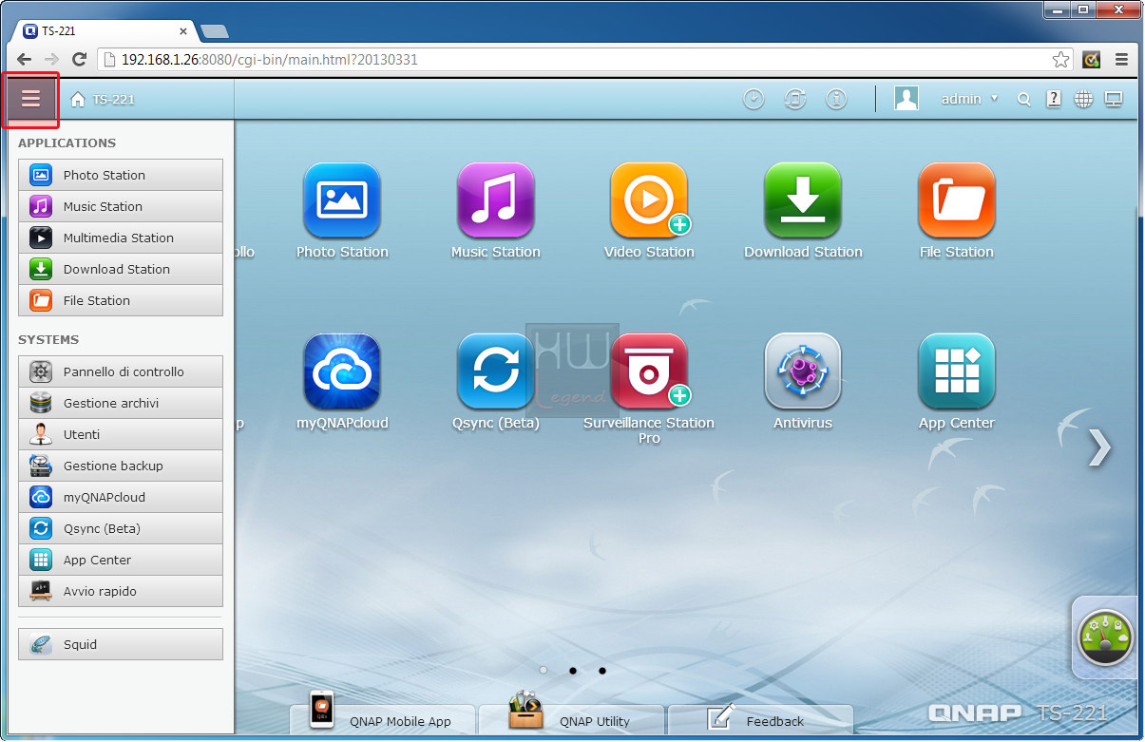The image size is (1145, 742).
Task: Select Music Station in the sidebar menu
Action: (121, 206)
